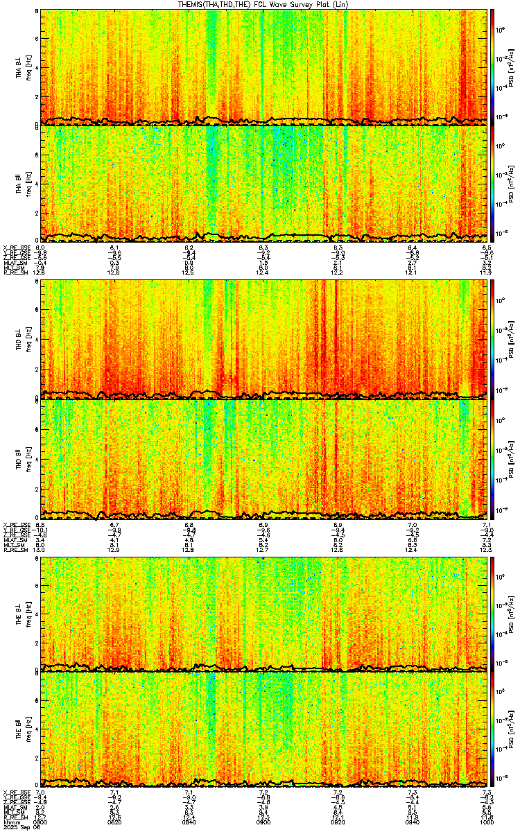This screenshot has width=520, height=832.
Task: Click the THA B⊥ freq [Hz] axis label
Action: [29, 67]
